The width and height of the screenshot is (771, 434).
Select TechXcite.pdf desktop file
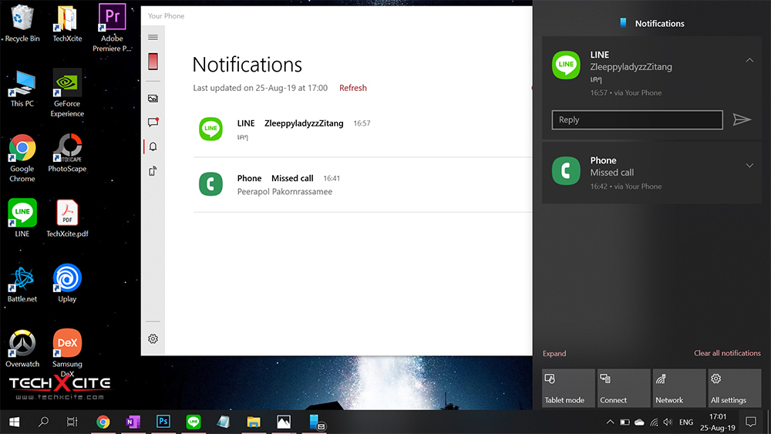(x=67, y=218)
